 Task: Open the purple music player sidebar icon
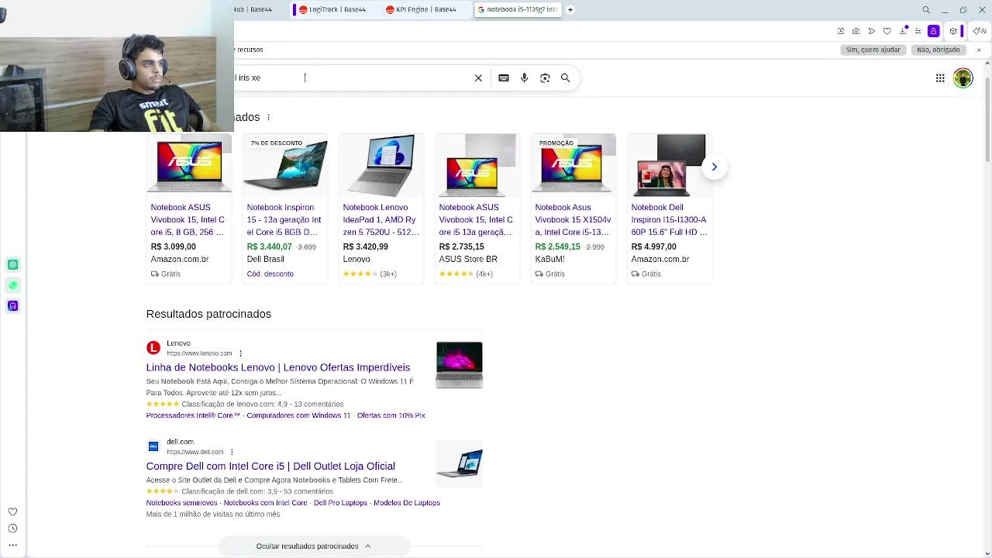point(12,306)
